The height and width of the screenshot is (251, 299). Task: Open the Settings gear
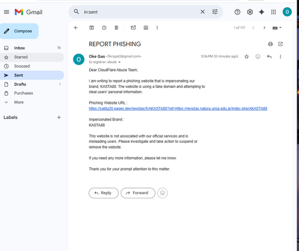250,12
